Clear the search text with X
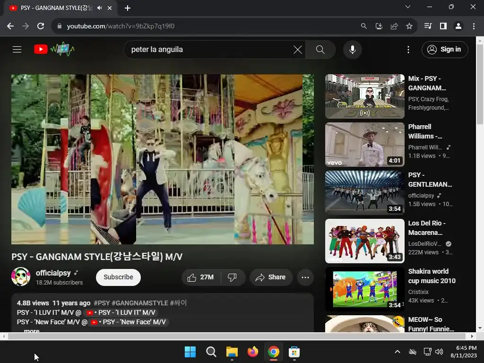484x363 pixels. point(298,49)
